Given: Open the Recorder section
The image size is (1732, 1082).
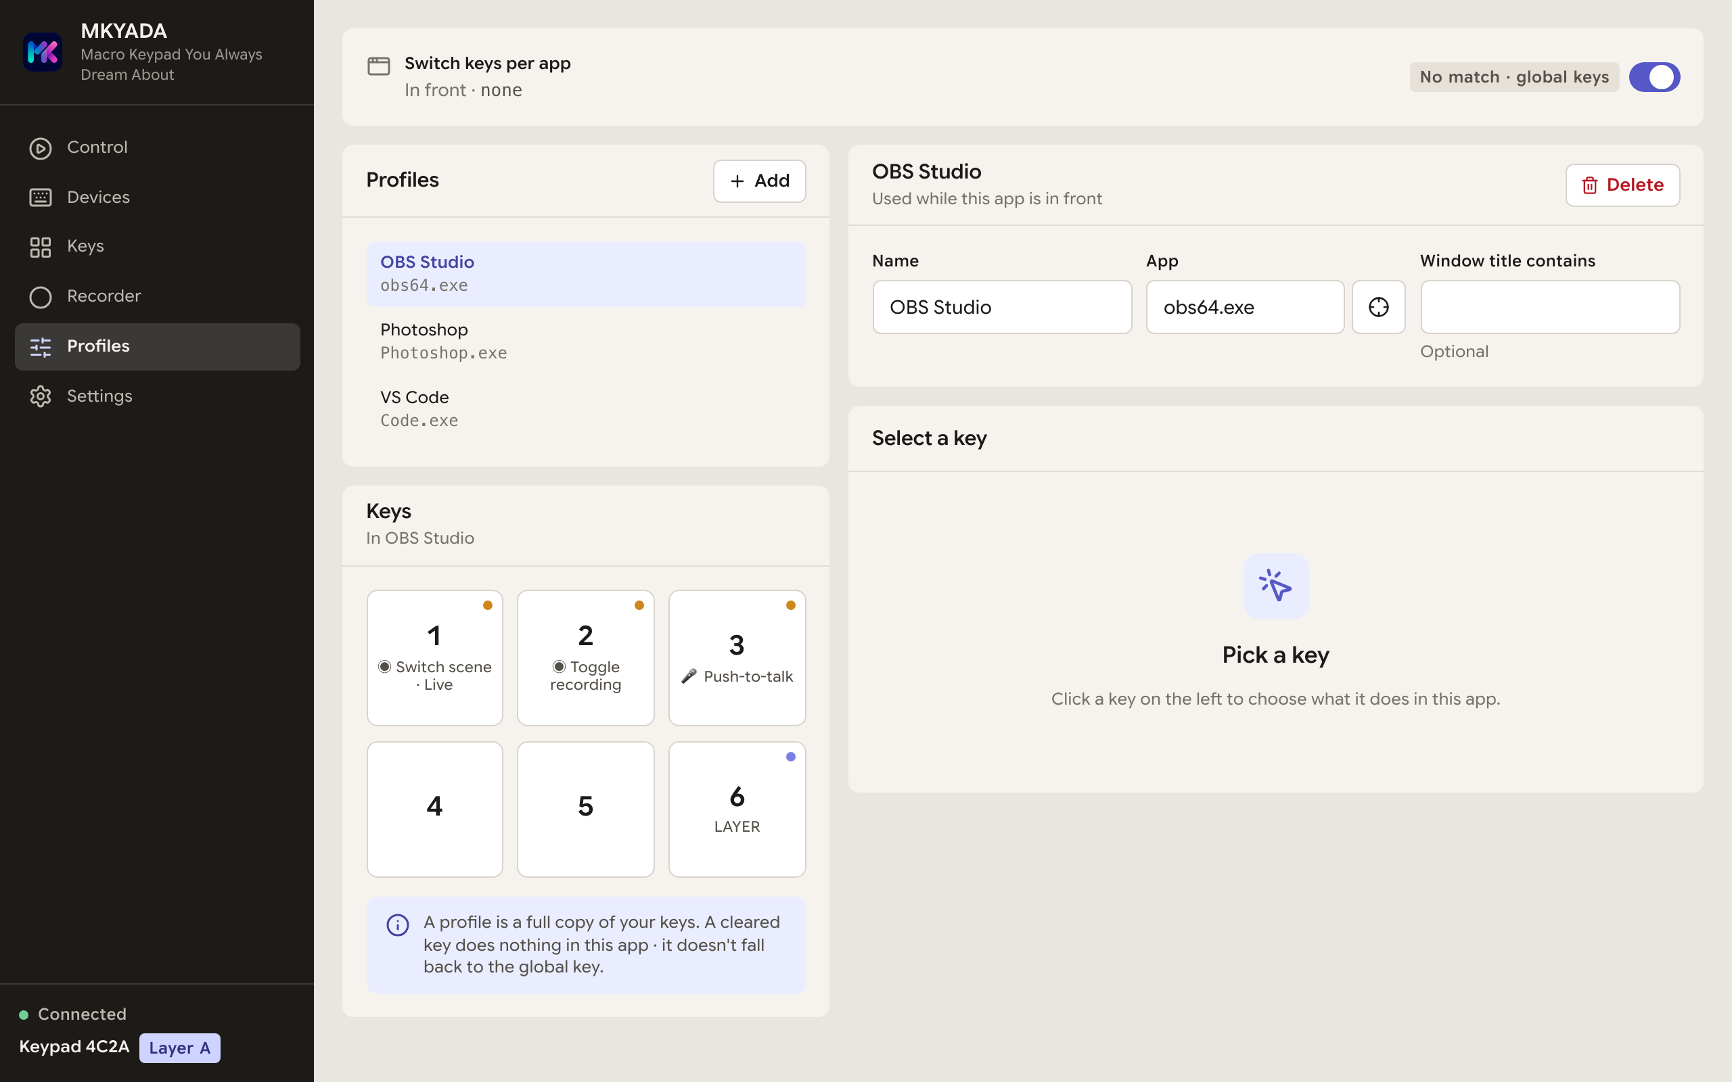Looking at the screenshot, I should 158,296.
